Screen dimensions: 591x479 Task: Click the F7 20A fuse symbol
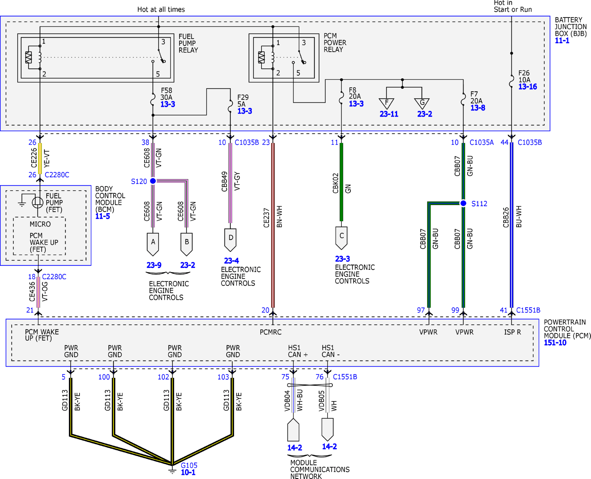point(463,99)
